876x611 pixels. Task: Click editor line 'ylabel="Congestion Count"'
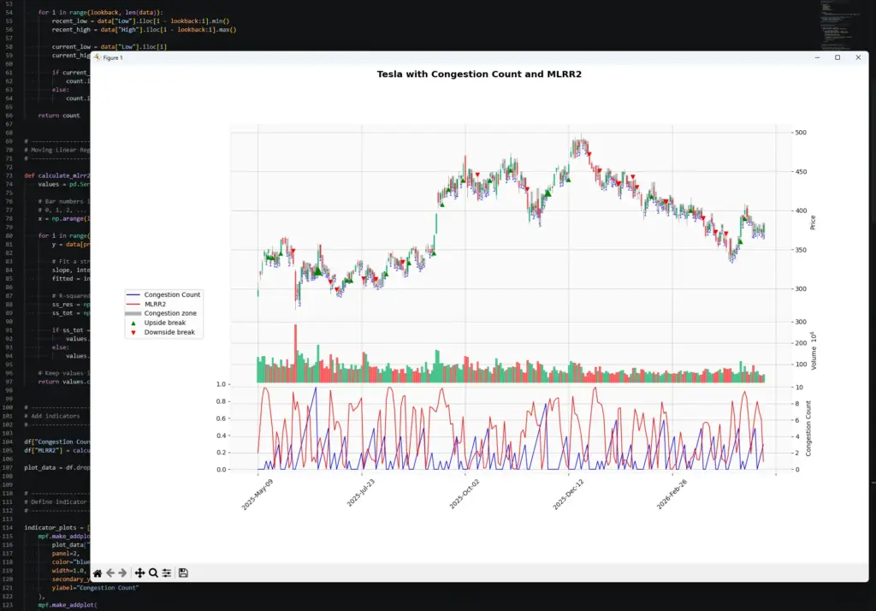96,588
